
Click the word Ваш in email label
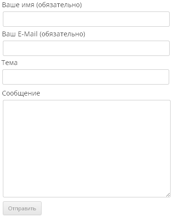(9, 34)
